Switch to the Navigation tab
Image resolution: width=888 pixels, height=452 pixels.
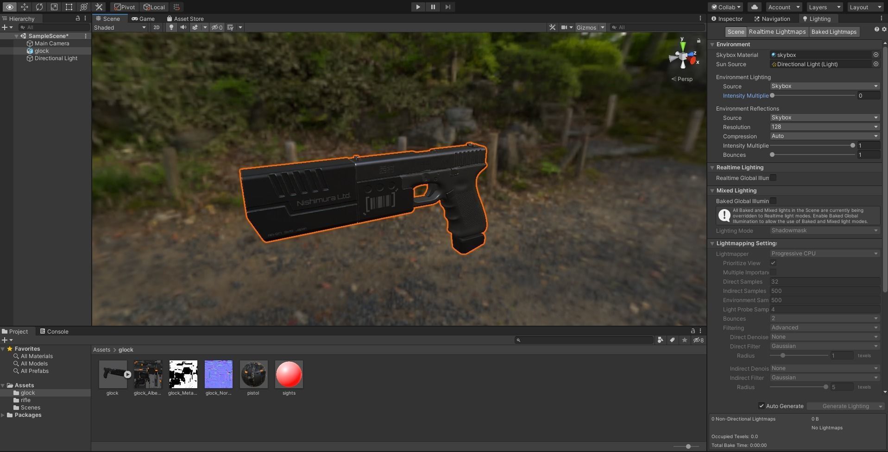(x=772, y=19)
